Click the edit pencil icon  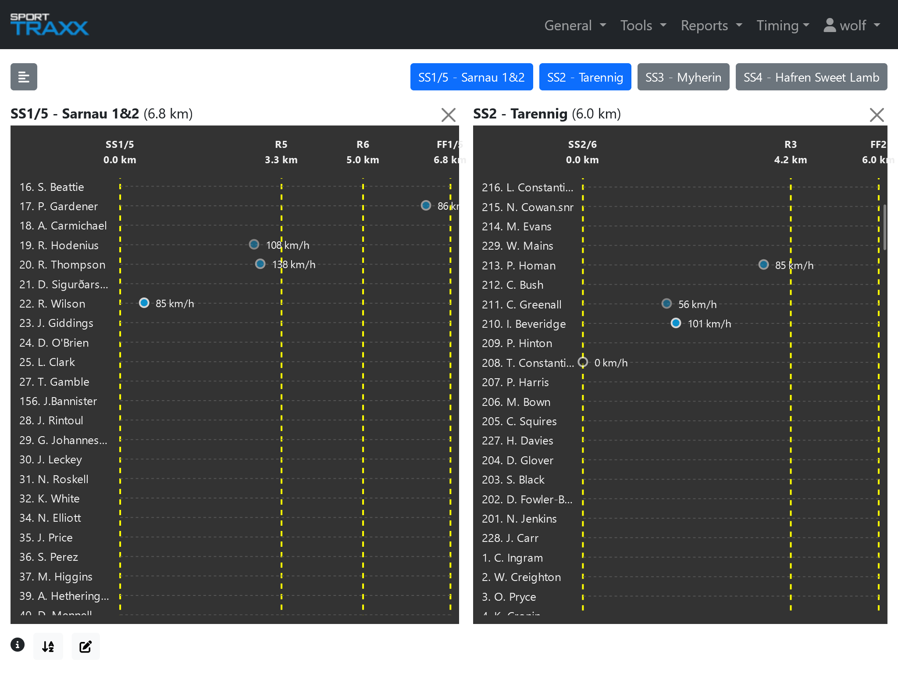click(x=86, y=646)
